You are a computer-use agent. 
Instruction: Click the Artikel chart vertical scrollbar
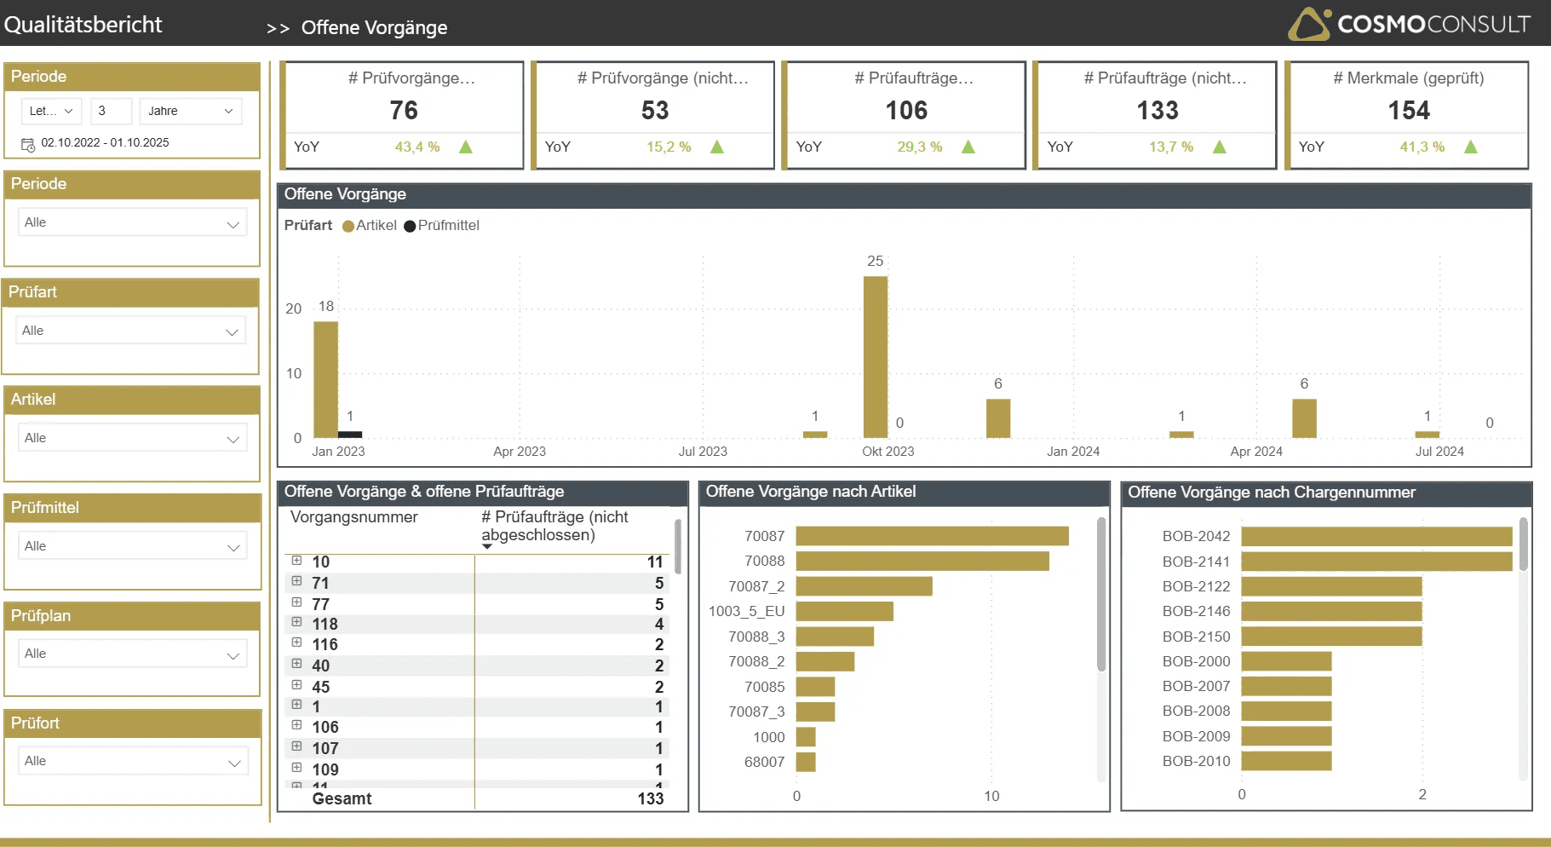[x=1100, y=595]
